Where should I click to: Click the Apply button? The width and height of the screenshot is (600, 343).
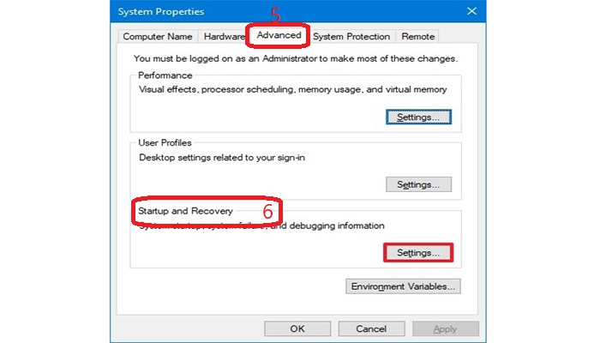click(445, 328)
